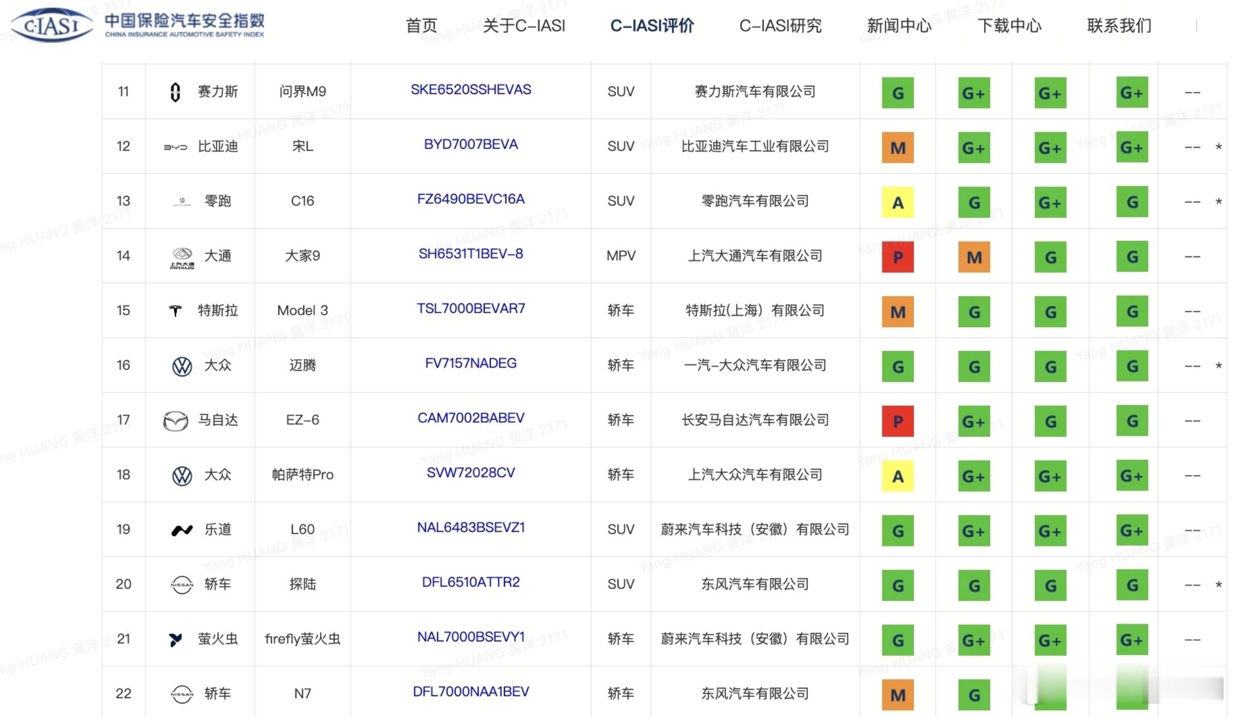The width and height of the screenshot is (1235, 717).
Task: Click the MPV vehicle type cell
Action: (620, 256)
